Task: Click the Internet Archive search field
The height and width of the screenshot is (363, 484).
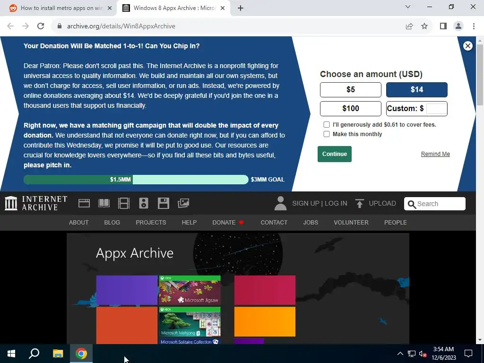Action: click(435, 204)
